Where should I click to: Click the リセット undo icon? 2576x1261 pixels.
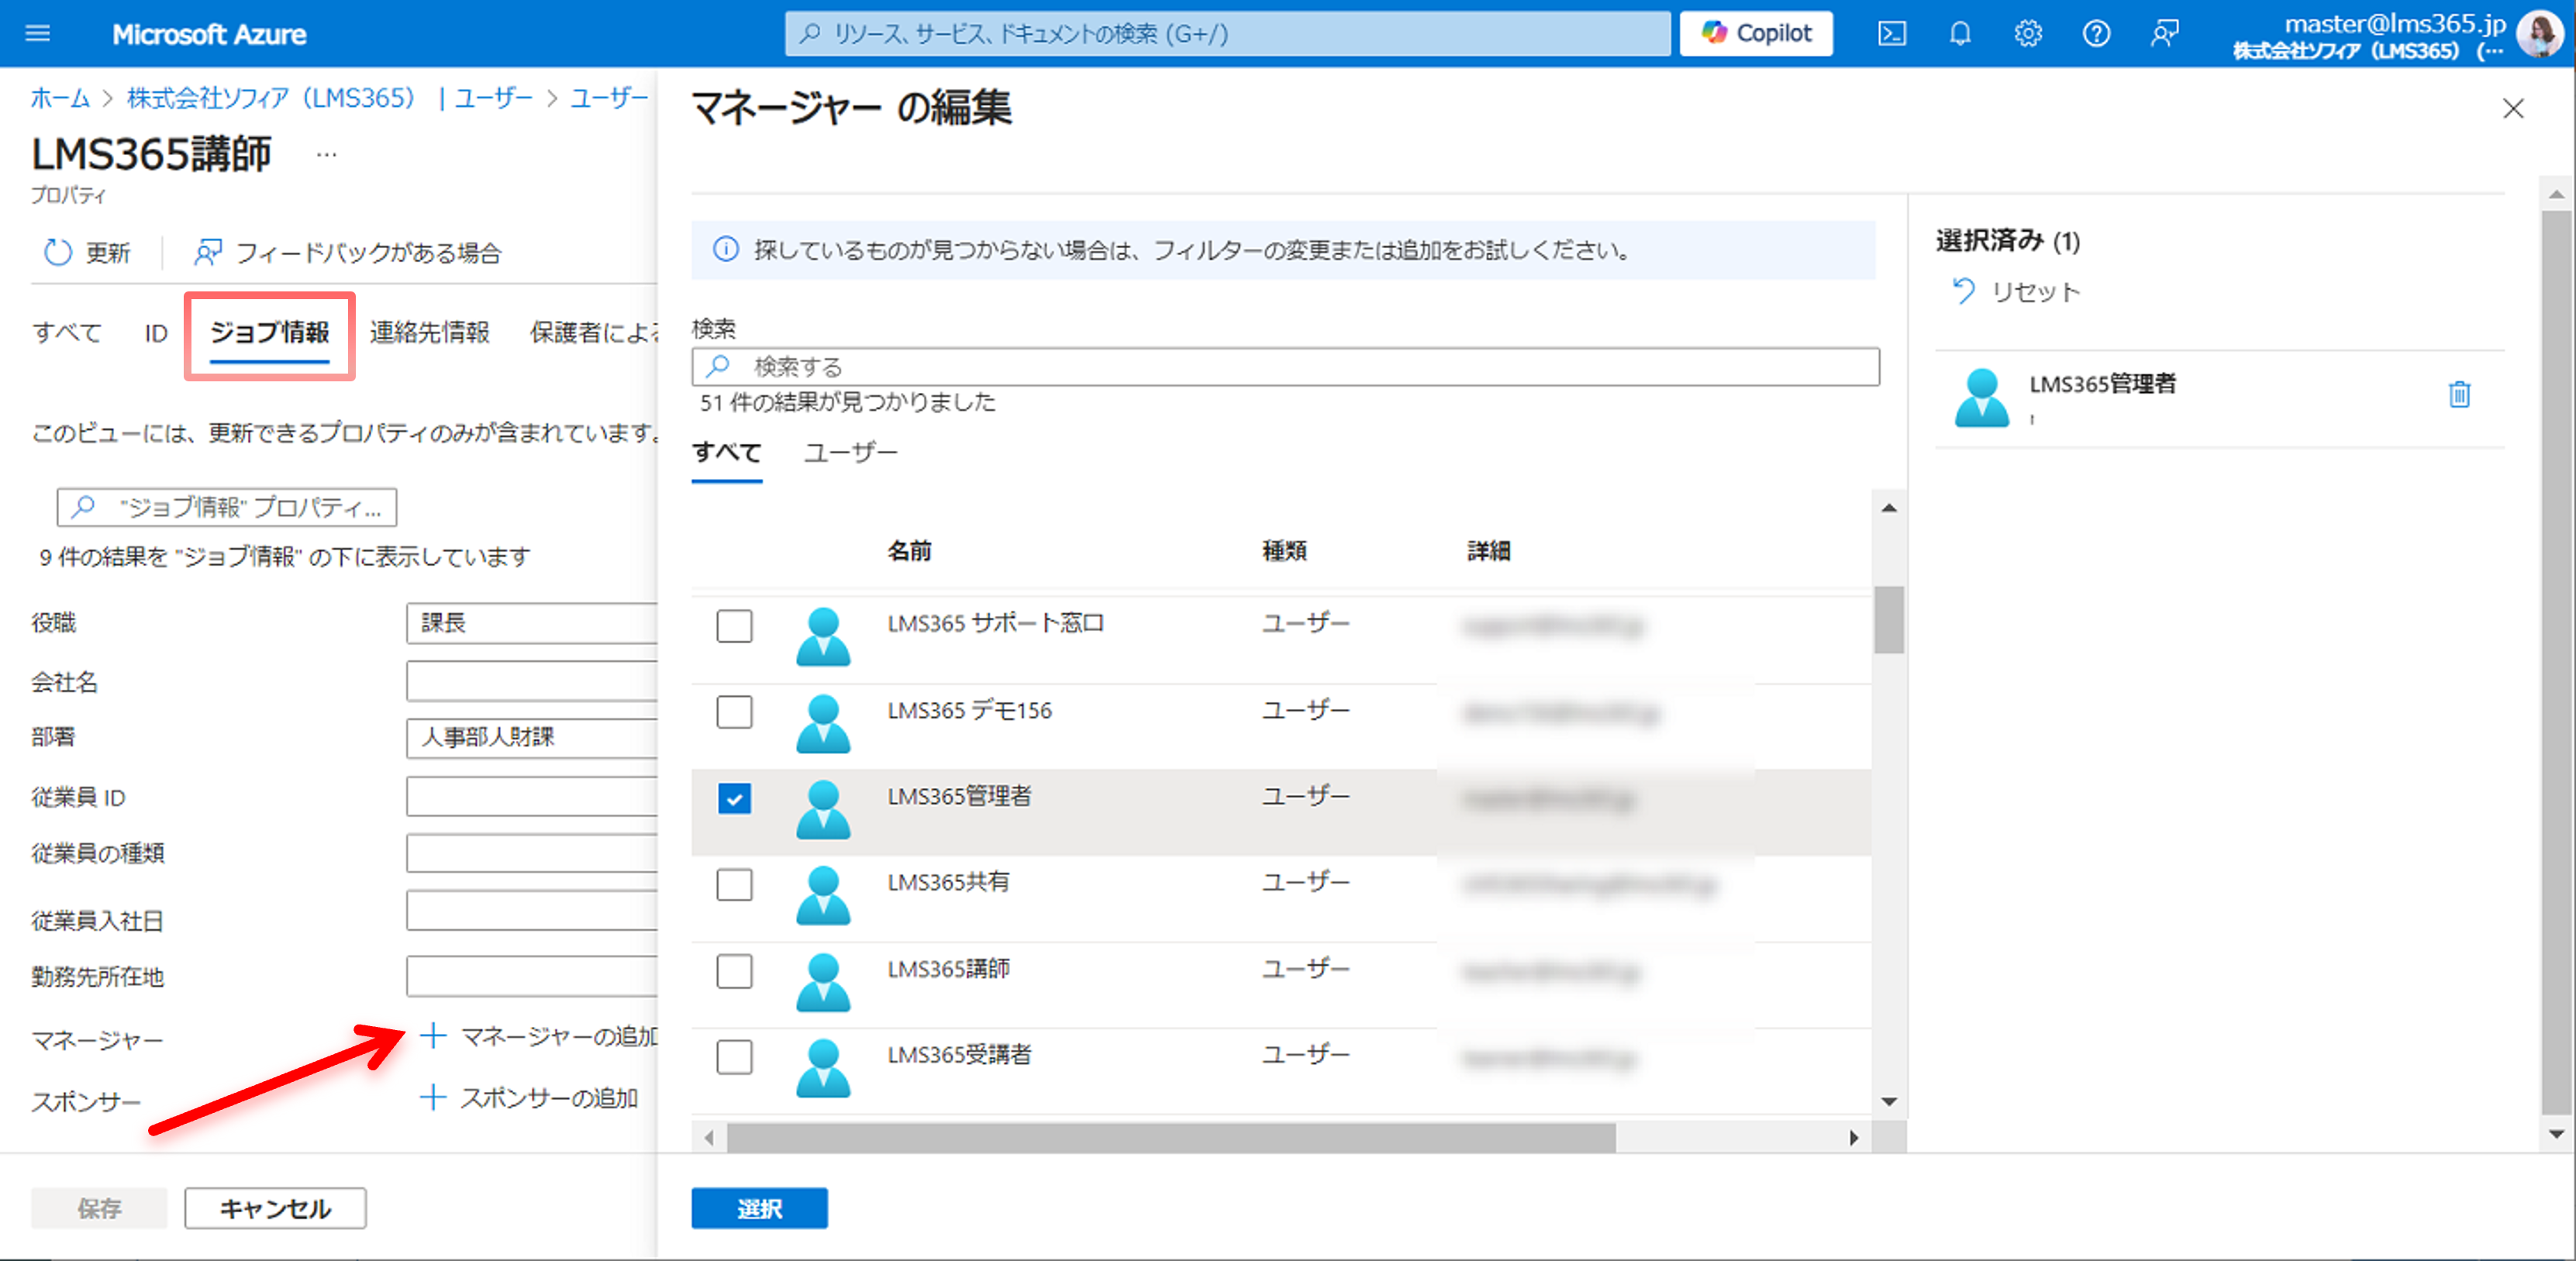pyautogui.click(x=1963, y=291)
